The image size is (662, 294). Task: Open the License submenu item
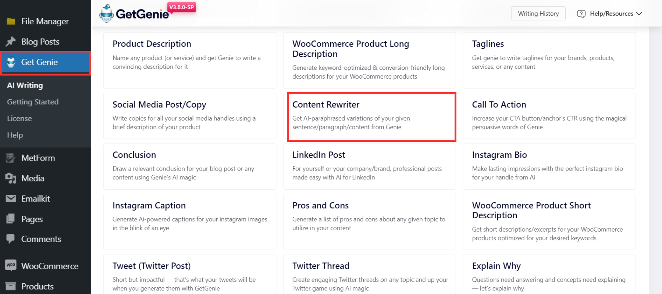click(x=19, y=118)
